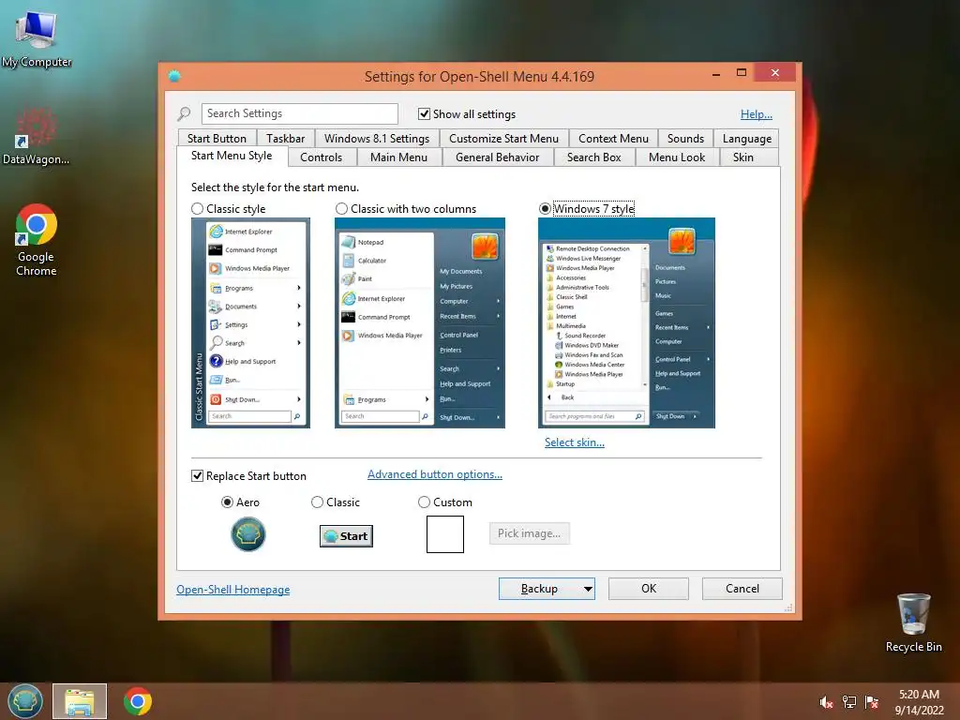Click the Help... link
The height and width of the screenshot is (720, 960).
point(757,114)
